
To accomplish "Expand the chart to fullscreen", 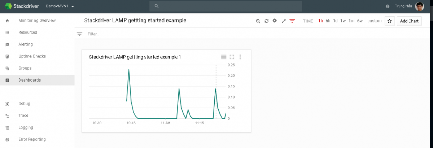I will (232, 57).
